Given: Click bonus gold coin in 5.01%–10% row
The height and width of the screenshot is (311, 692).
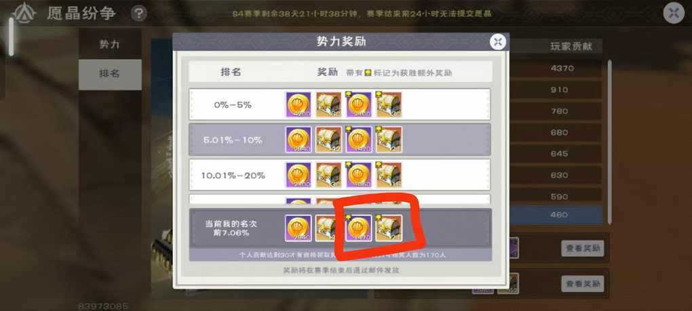Looking at the screenshot, I should point(360,140).
